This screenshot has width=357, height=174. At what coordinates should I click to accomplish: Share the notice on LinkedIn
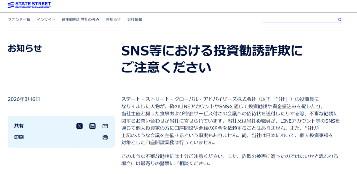(x=92, y=126)
